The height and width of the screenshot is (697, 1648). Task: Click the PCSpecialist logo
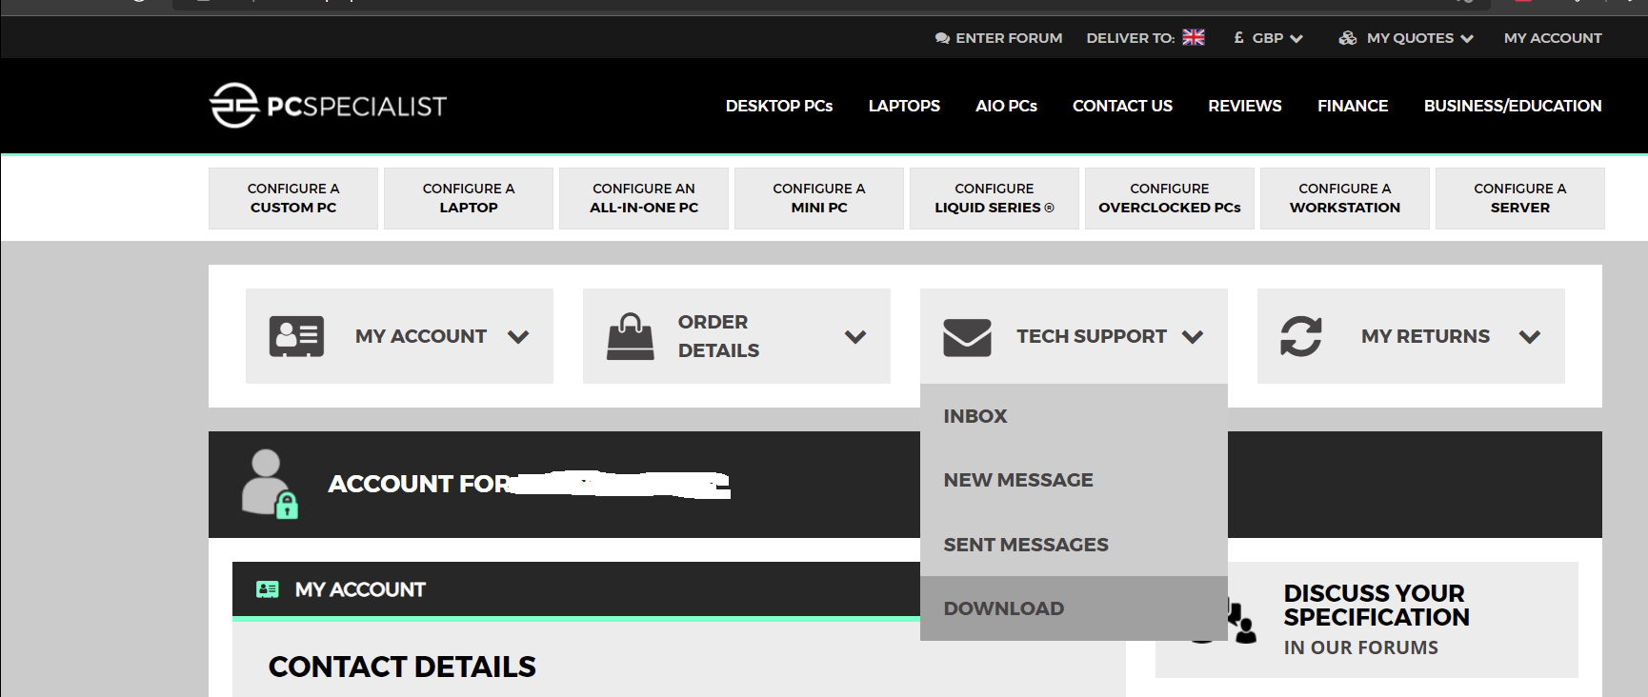click(328, 105)
